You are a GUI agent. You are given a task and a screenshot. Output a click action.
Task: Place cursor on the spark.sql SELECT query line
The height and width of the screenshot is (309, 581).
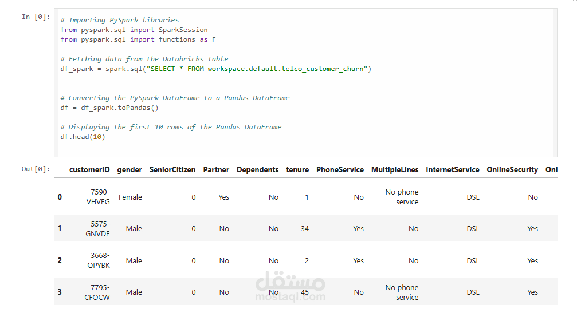215,69
